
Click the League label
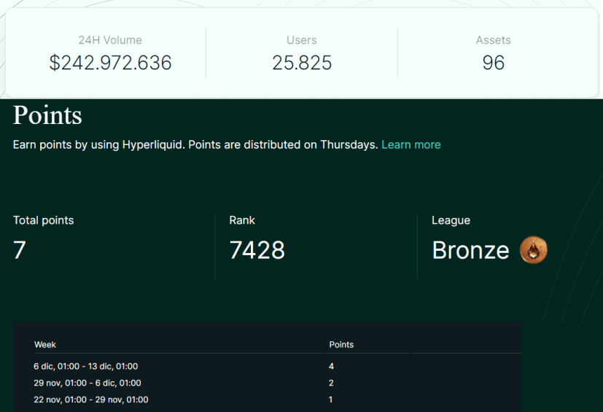click(x=451, y=220)
